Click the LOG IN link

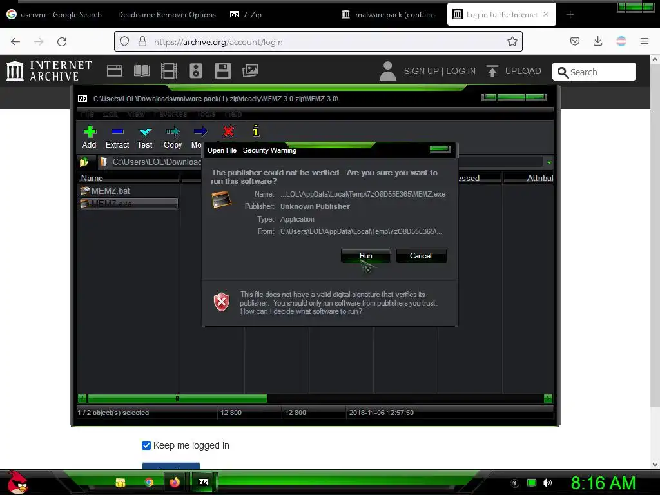(461, 71)
